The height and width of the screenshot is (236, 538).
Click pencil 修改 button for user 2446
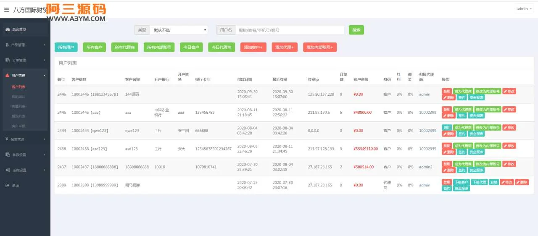coord(509,91)
